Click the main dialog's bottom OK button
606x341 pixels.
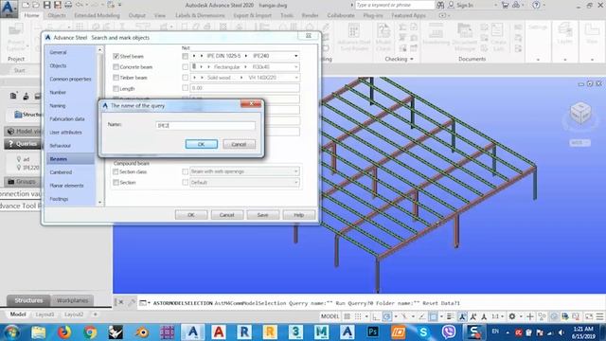coord(191,215)
